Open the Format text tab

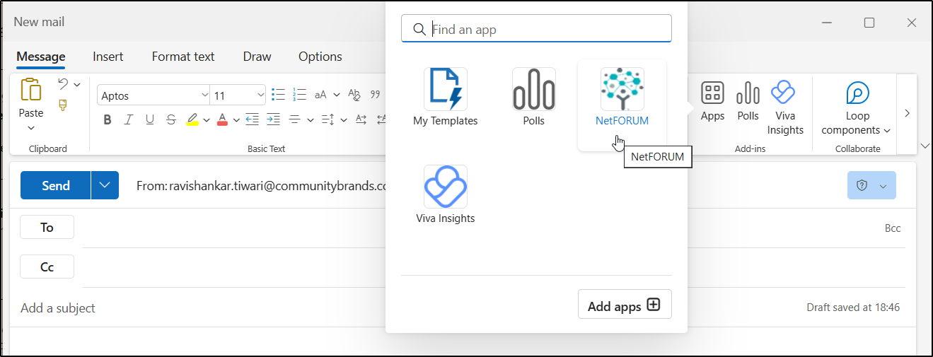[183, 57]
